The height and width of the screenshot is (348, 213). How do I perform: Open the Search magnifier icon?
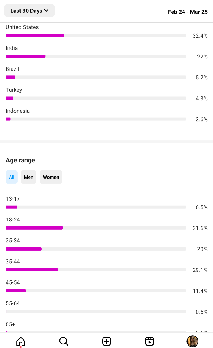pos(64,341)
